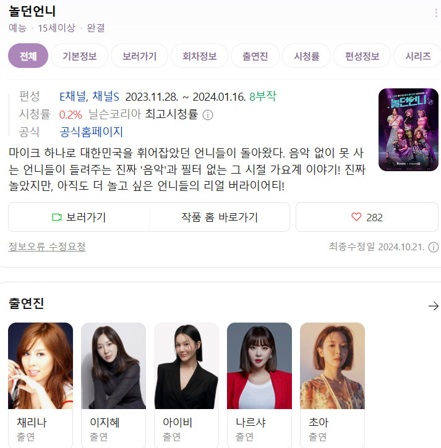This screenshot has width=441, height=448.
Task: Click the E채널 channel link
Action: (72, 96)
